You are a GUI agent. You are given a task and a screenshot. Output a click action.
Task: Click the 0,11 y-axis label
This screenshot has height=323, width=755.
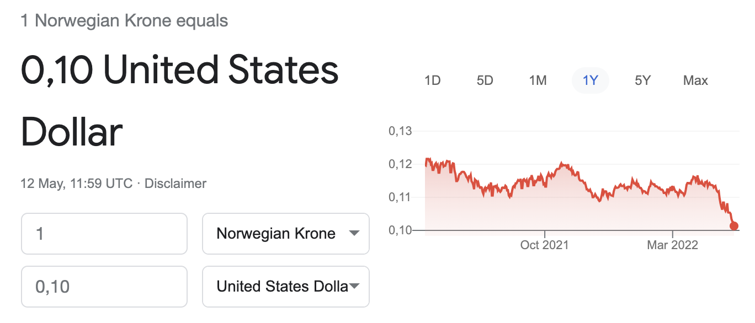400,197
